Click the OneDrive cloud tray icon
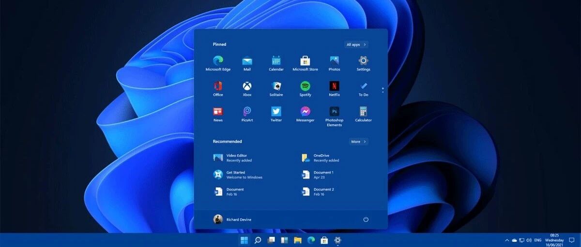The height and width of the screenshot is (247, 581). pos(514,240)
